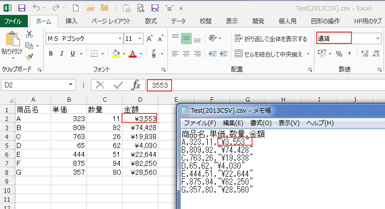Open number format 通貨 dropdown

[x=378, y=39]
